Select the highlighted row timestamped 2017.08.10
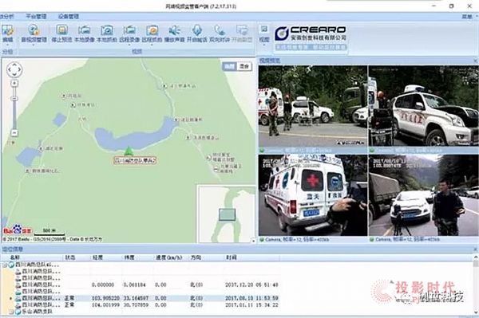Screen dimensions: 479x318 coord(147,298)
